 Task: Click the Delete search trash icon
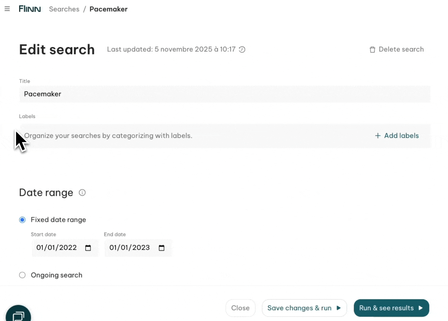point(372,50)
